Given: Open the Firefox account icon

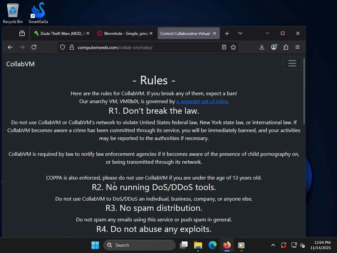Looking at the screenshot, I should [274, 47].
